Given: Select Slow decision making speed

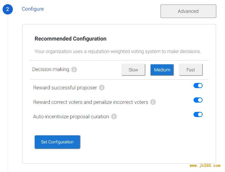Looking at the screenshot, I should click(x=133, y=70).
